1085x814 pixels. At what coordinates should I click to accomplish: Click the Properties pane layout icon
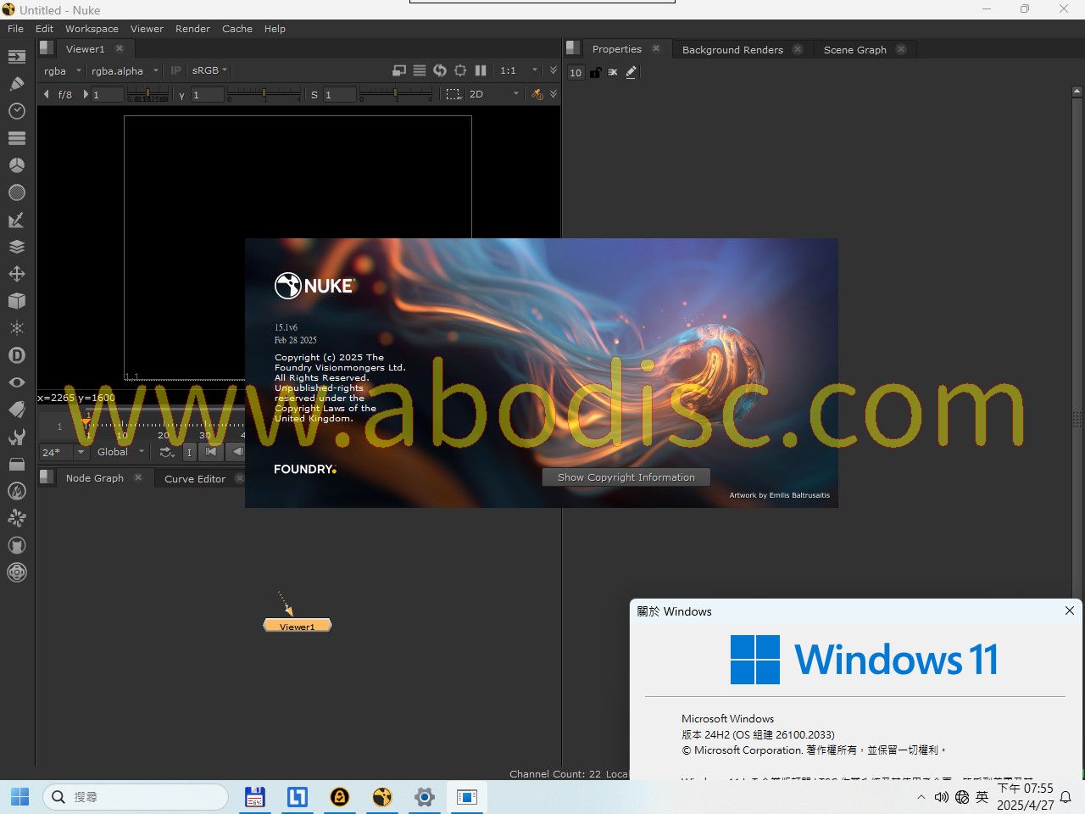pos(573,48)
